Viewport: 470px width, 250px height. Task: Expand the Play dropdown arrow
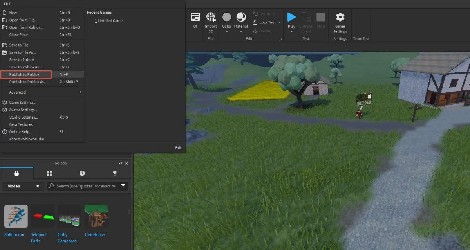tap(291, 32)
